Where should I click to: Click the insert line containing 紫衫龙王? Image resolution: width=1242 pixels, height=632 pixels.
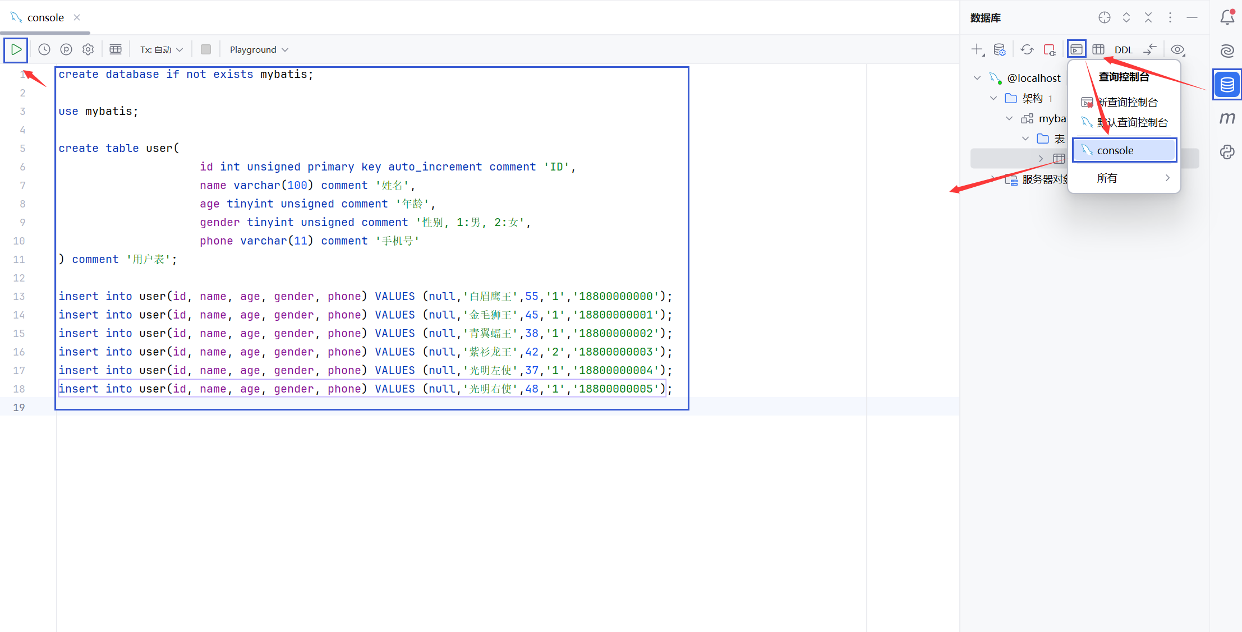coord(365,352)
